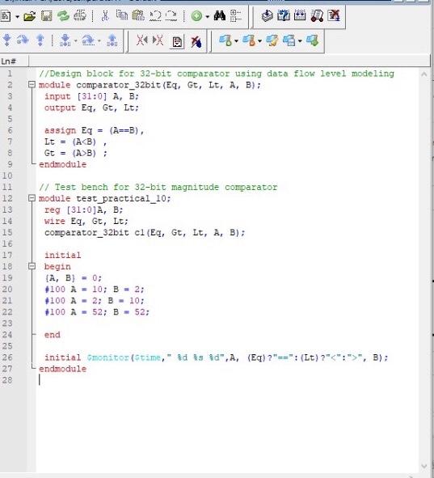The height and width of the screenshot is (478, 434).
Task: Click the Open file folder icon
Action: click(30, 16)
